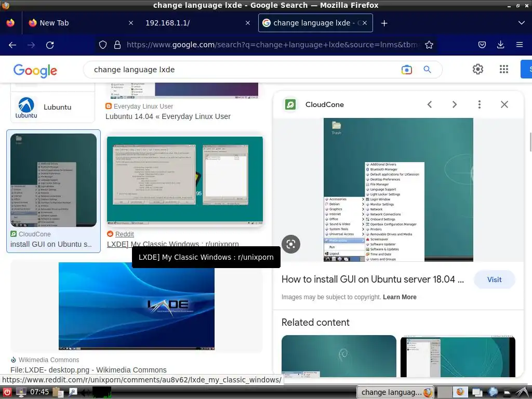This screenshot has width=532, height=399.
Task: Reload the current page
Action: (50, 45)
